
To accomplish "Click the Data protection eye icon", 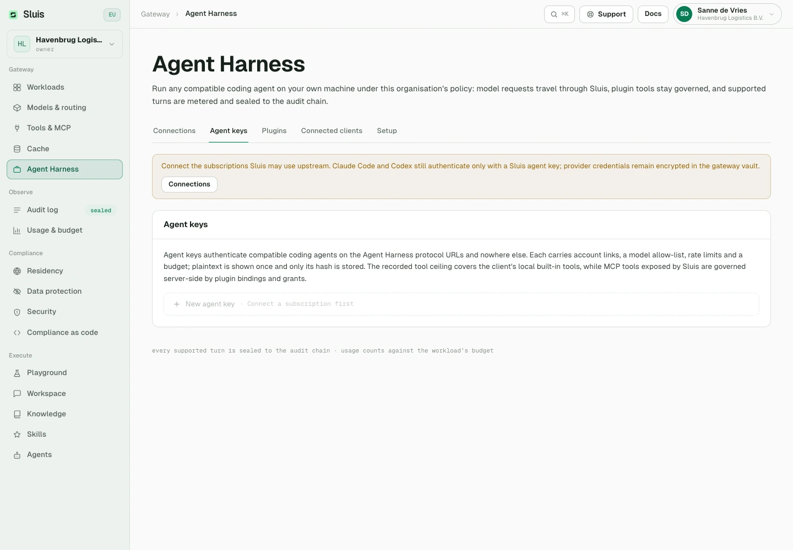I will (x=17, y=291).
